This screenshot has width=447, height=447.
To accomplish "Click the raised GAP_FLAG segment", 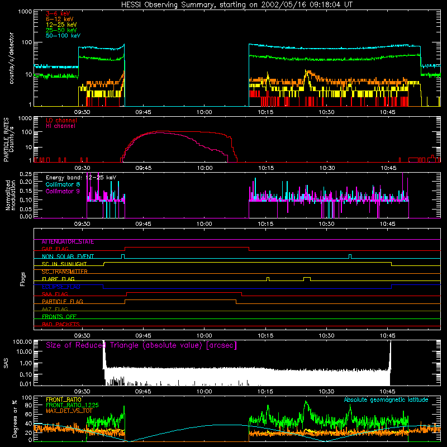I will (187, 247).
